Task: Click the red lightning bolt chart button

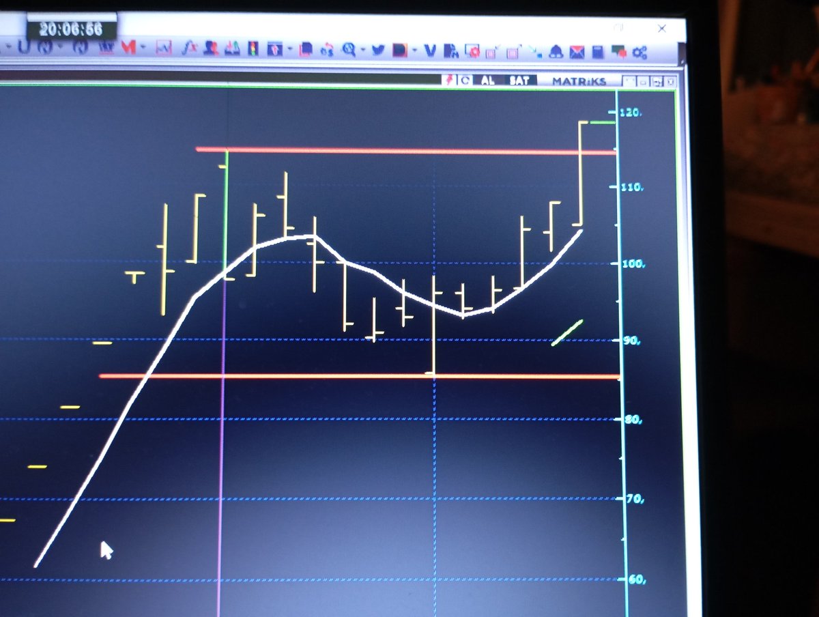Action: 450,80
